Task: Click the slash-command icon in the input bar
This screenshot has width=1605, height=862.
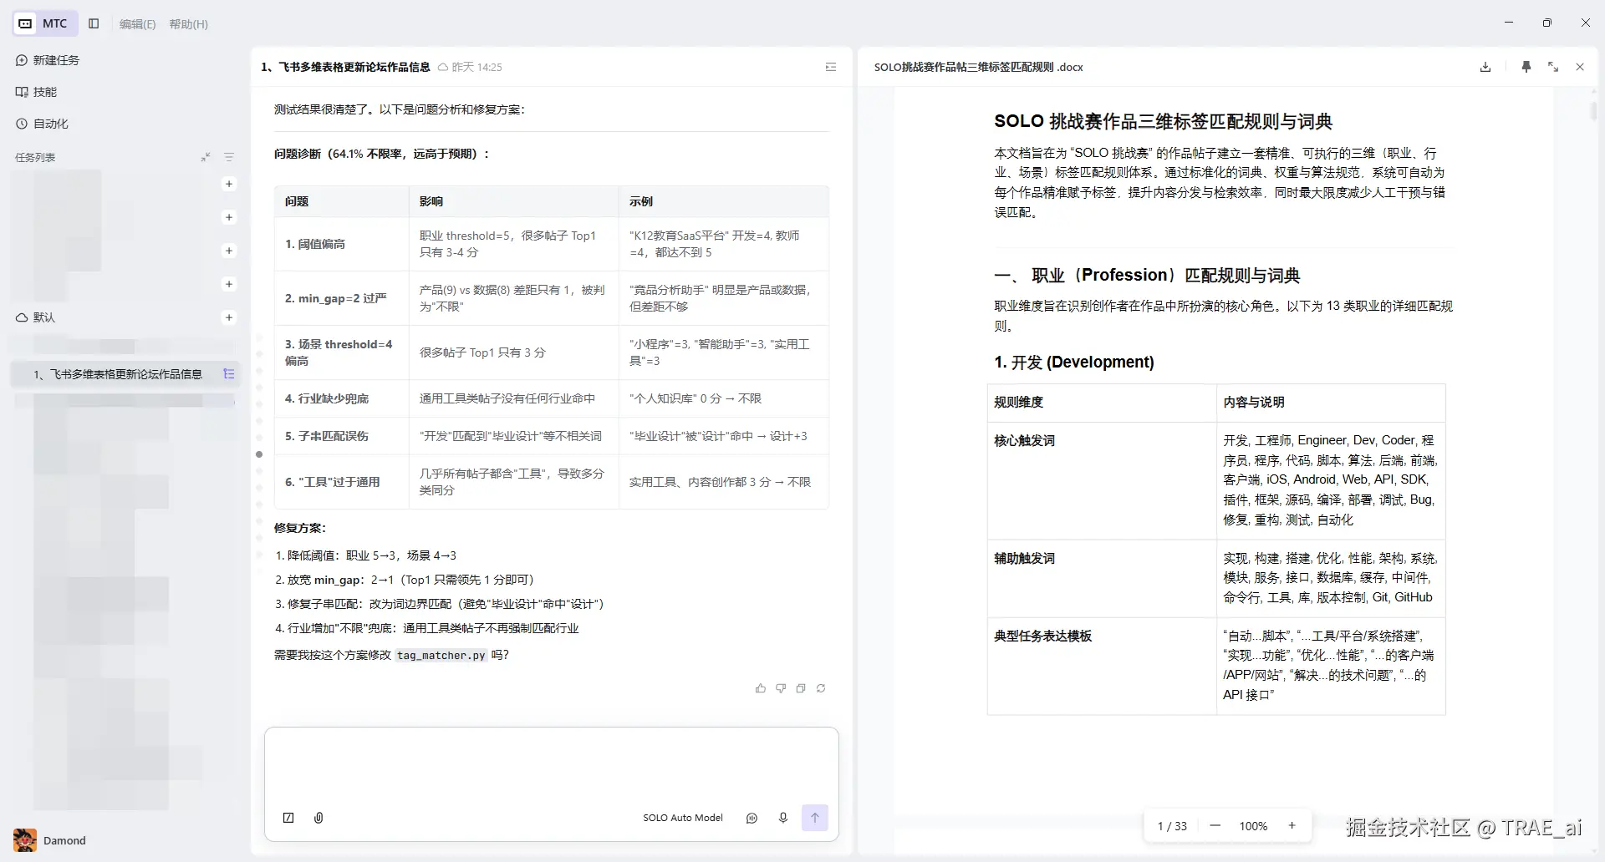Action: click(288, 818)
